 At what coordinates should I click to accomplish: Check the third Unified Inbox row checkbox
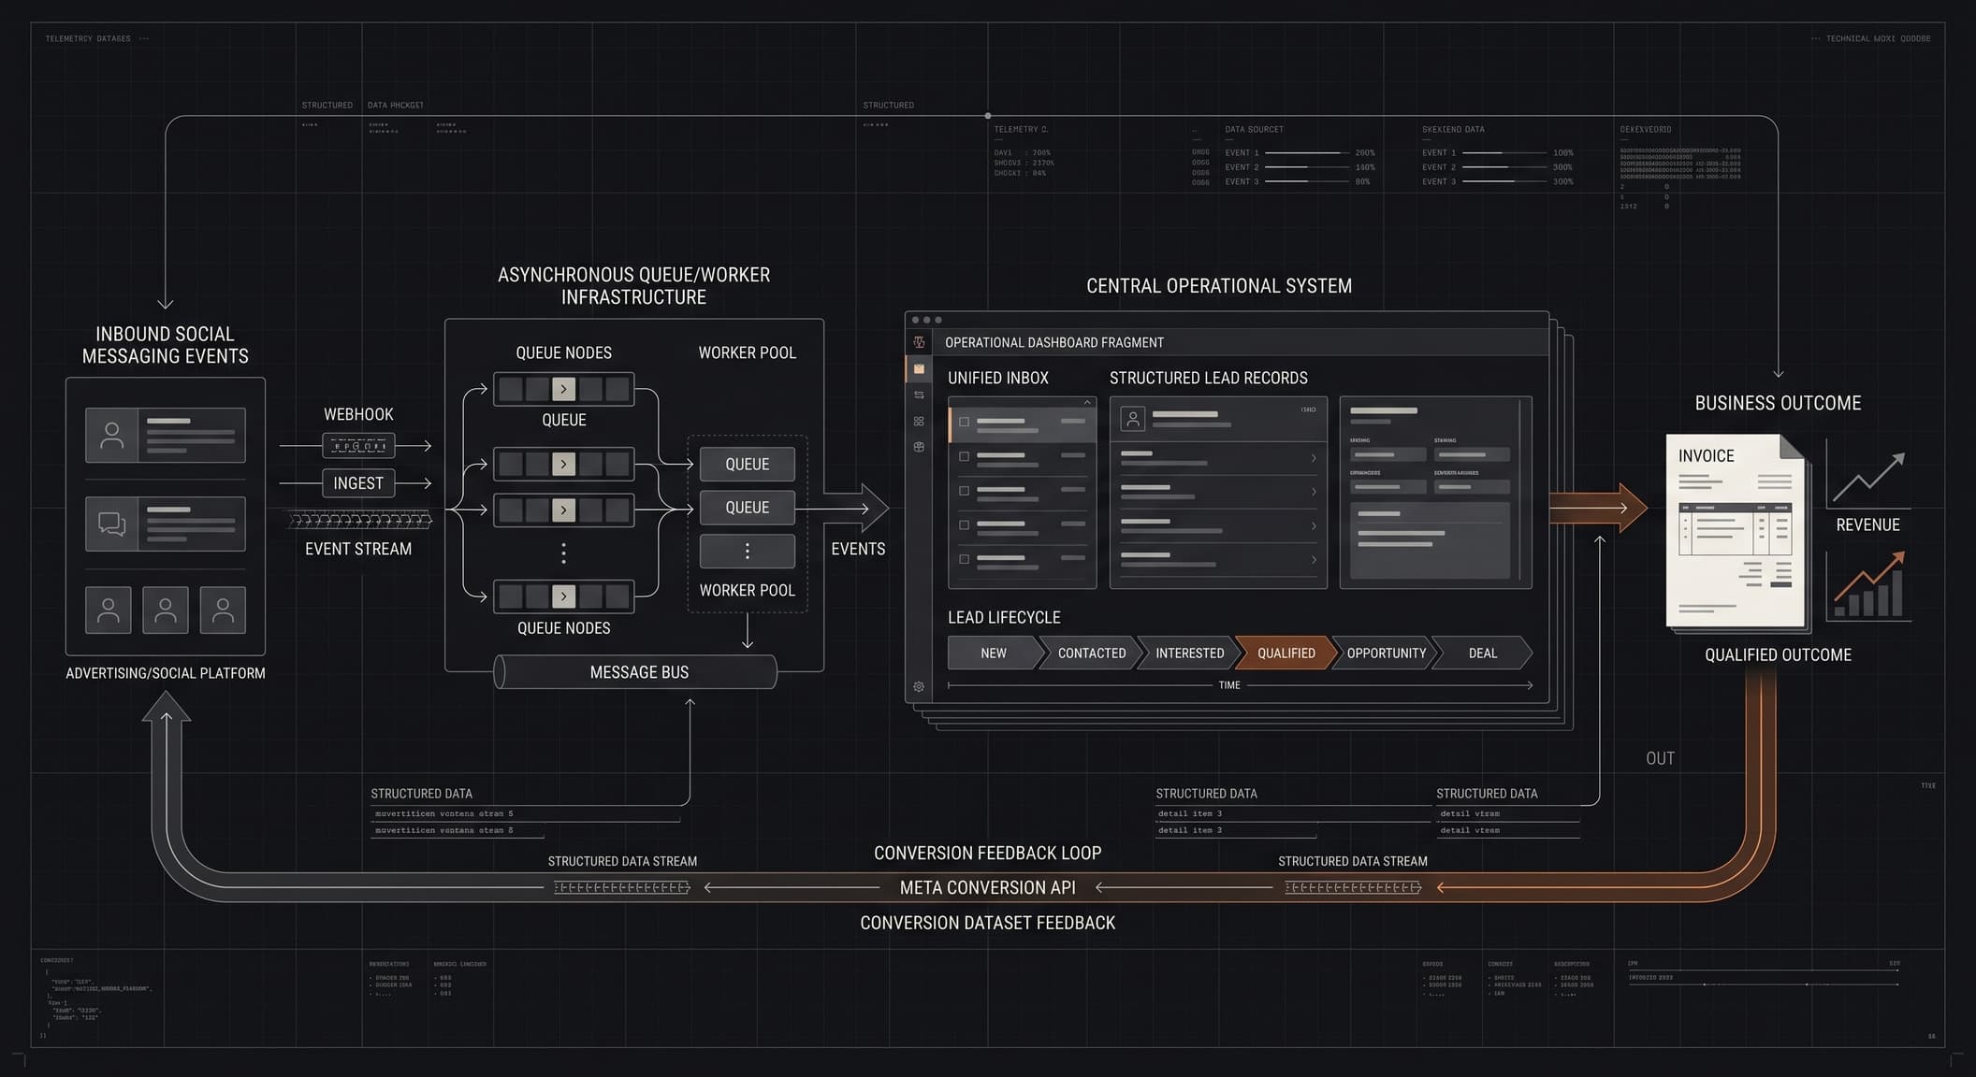point(964,491)
